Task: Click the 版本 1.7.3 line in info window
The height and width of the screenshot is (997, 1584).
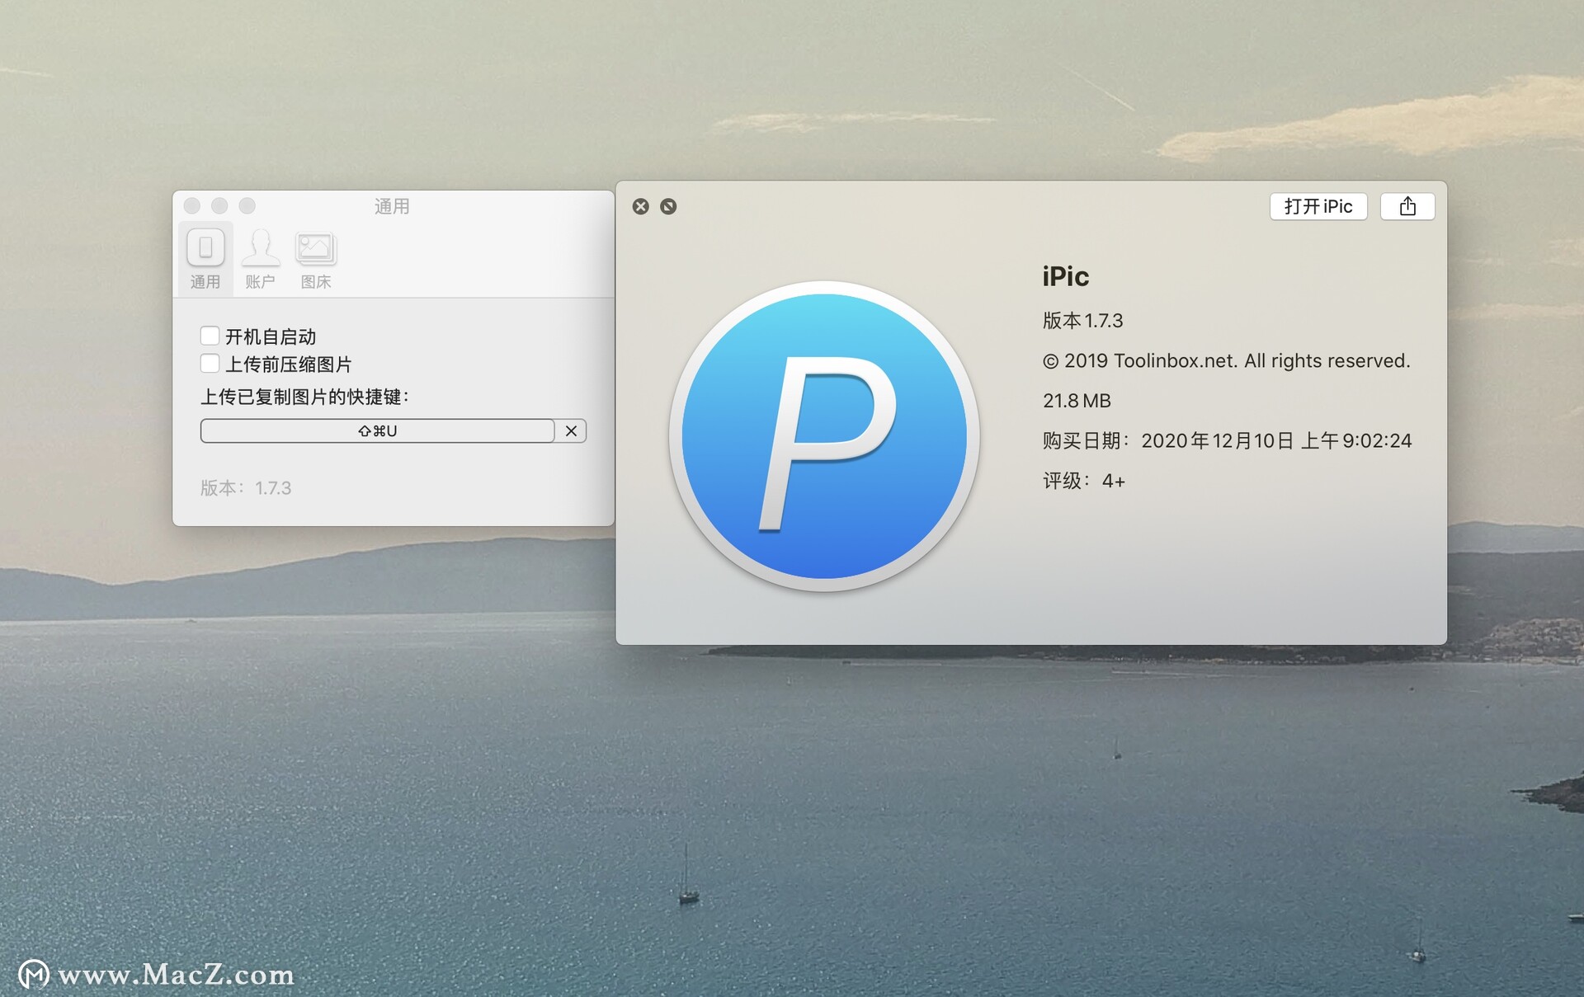Action: 1082,320
